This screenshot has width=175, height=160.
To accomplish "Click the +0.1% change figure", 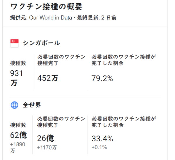I will click(x=99, y=147).
